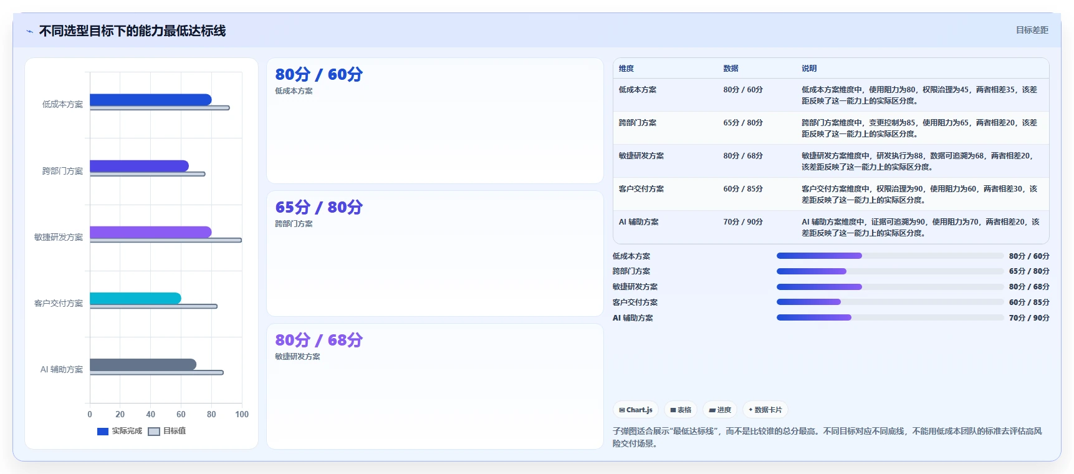This screenshot has height=474, width=1074.
Task: Click the 跨部门方案 y-axis label in chart
Action: (62, 171)
